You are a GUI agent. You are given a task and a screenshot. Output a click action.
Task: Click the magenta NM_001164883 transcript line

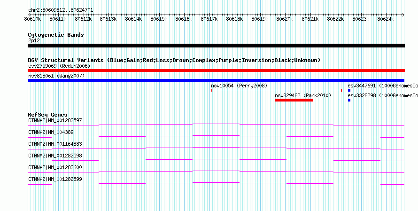click(216, 148)
